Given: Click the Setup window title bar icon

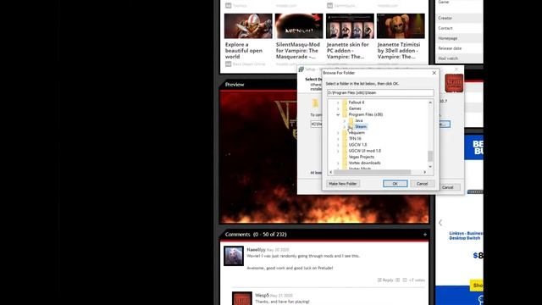Looking at the screenshot, I should coord(301,69).
